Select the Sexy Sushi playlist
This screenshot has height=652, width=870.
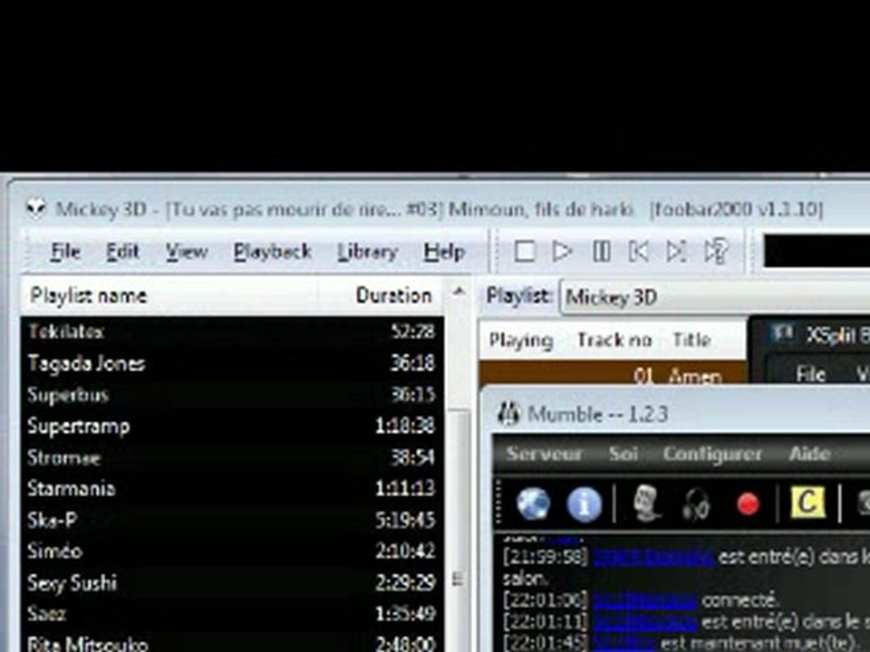pos(232,582)
